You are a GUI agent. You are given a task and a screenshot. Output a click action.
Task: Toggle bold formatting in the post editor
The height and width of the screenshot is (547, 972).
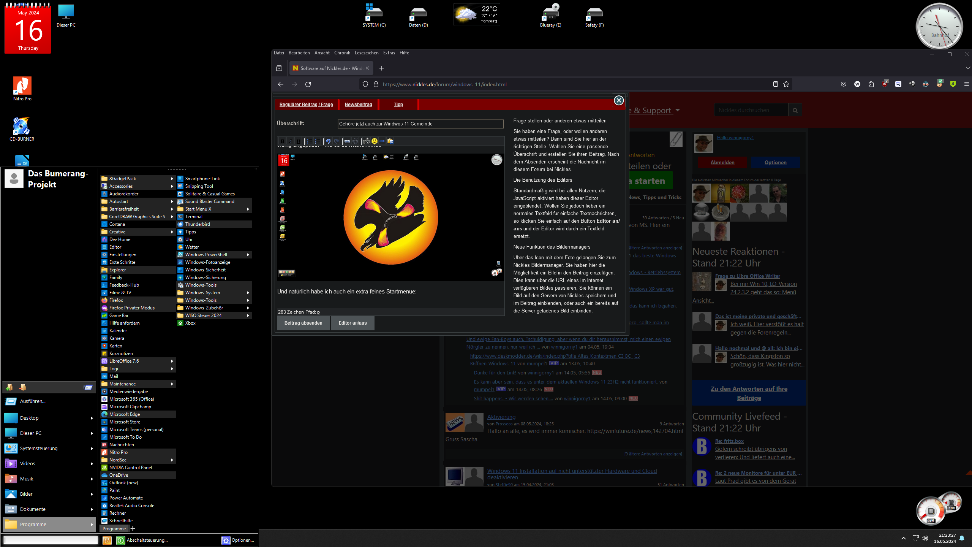pos(282,141)
